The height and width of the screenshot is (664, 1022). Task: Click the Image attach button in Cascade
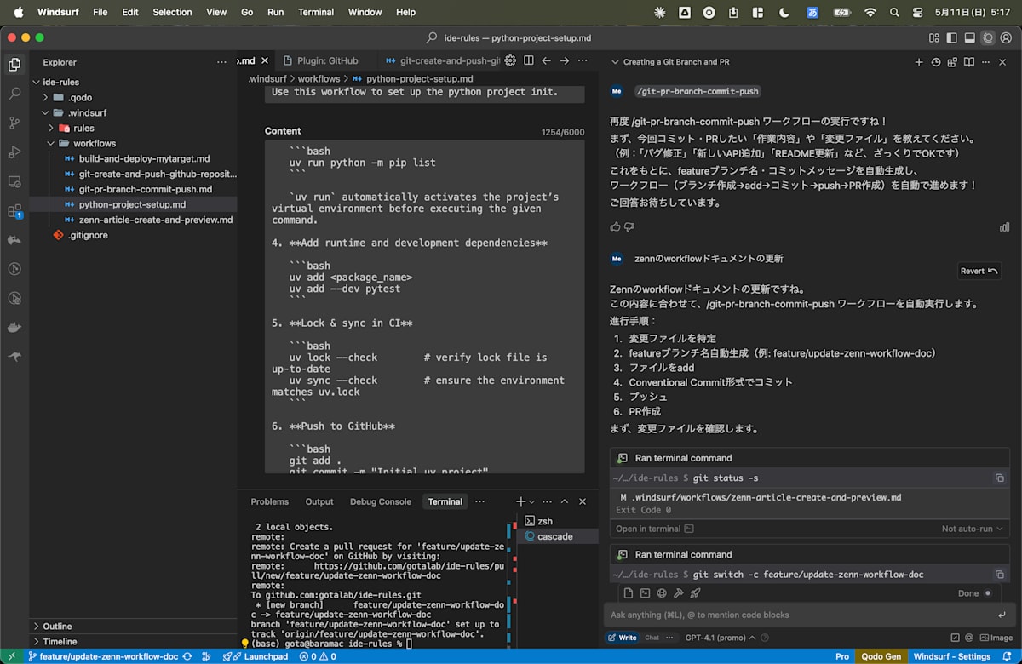[x=996, y=638]
